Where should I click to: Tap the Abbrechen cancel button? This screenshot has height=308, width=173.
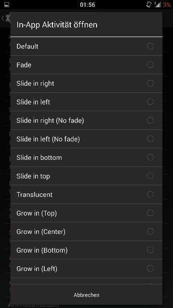(86, 295)
